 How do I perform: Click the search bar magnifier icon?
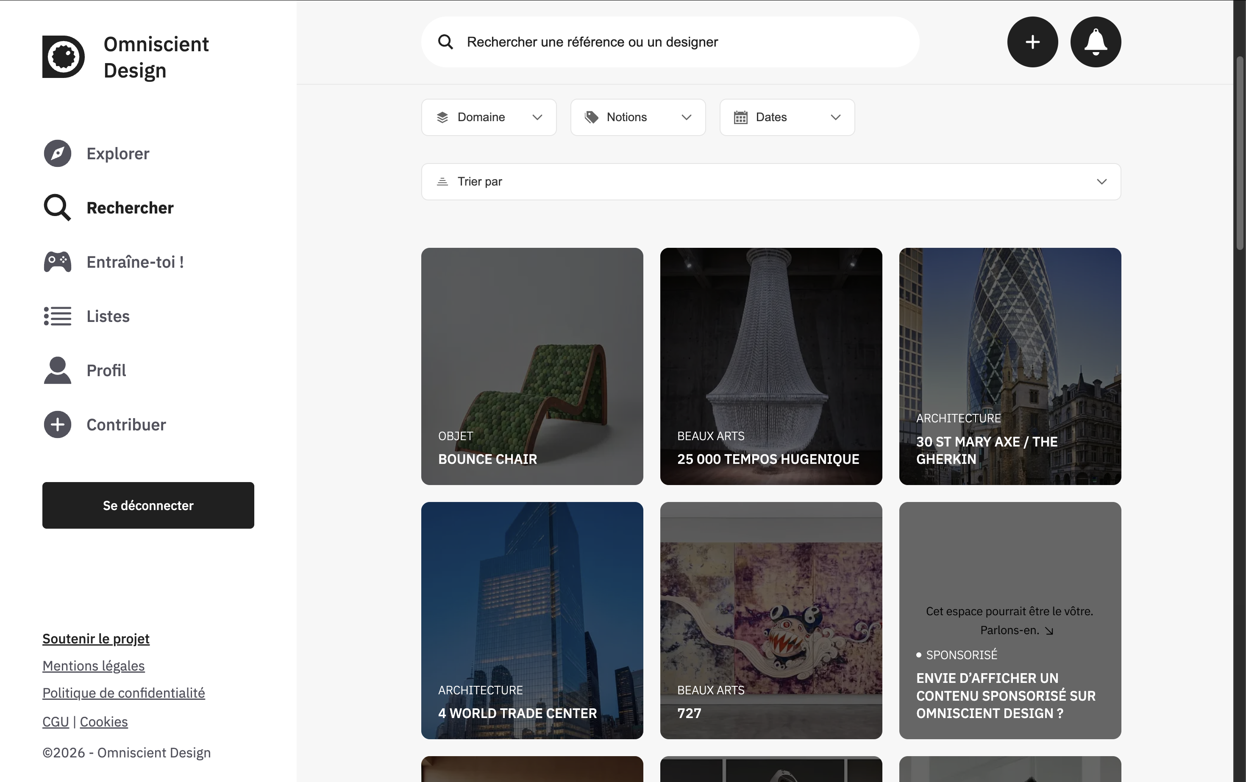pyautogui.click(x=445, y=42)
